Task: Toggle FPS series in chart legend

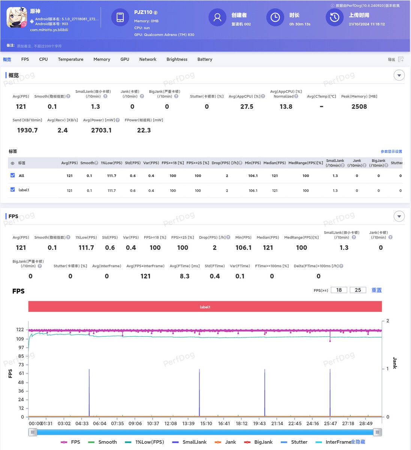Action: coord(70,442)
